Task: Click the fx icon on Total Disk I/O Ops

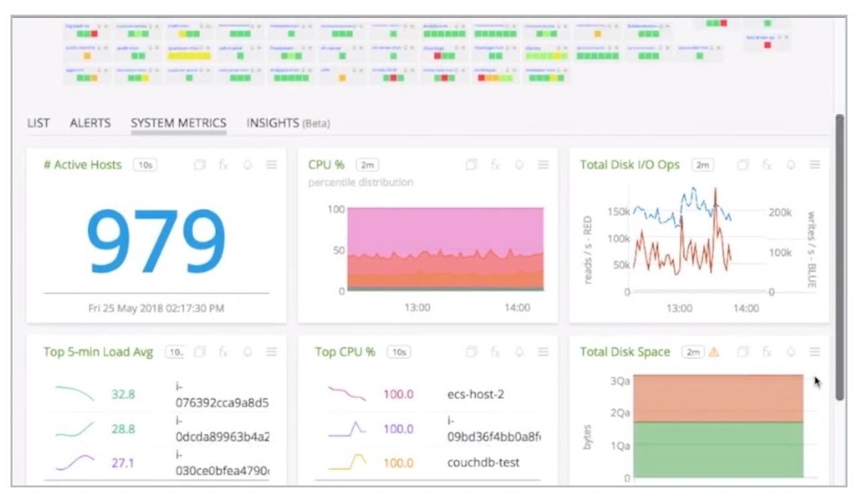Action: 766,164
